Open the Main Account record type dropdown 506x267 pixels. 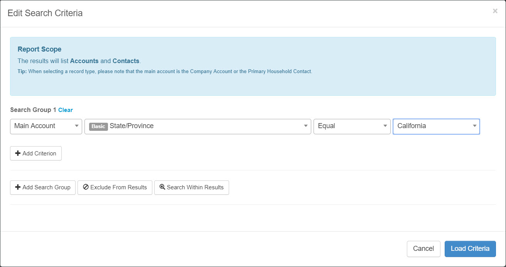point(46,126)
